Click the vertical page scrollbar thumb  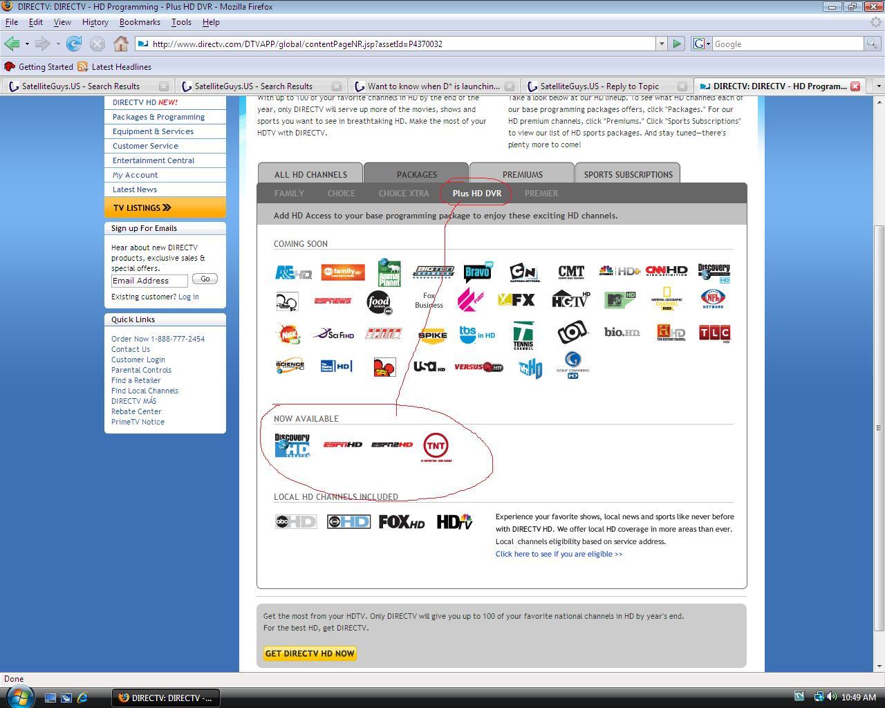[x=879, y=428]
